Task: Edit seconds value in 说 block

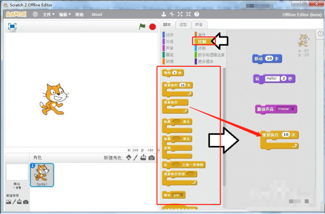Action: pos(283,79)
